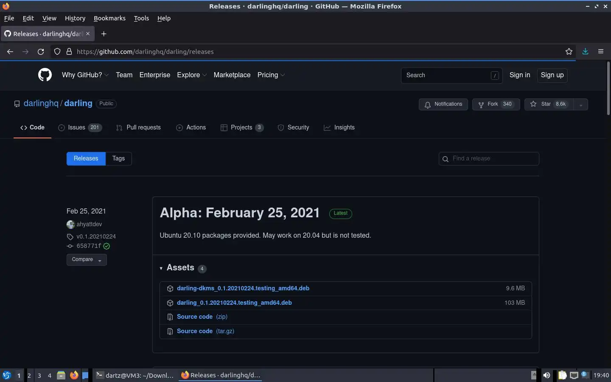Screen dimensions: 611x382
Task: Switch to the Pull requests tab
Action: (138, 127)
